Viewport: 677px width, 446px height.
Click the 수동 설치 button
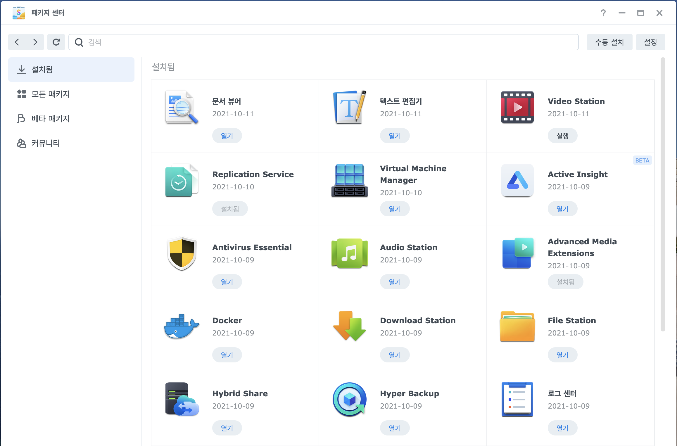(x=609, y=42)
